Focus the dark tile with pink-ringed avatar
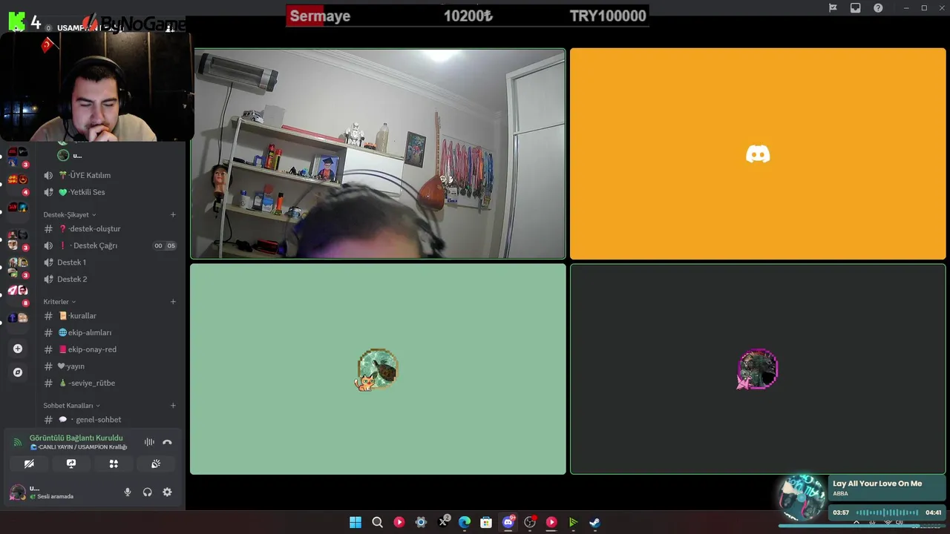Viewport: 950px width, 534px height. tap(758, 369)
